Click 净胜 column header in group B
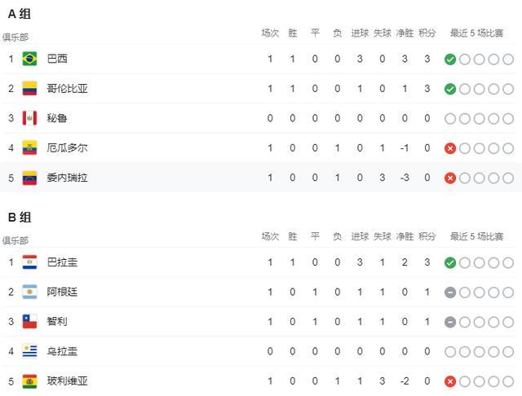This screenshot has width=522, height=396. coord(405,236)
